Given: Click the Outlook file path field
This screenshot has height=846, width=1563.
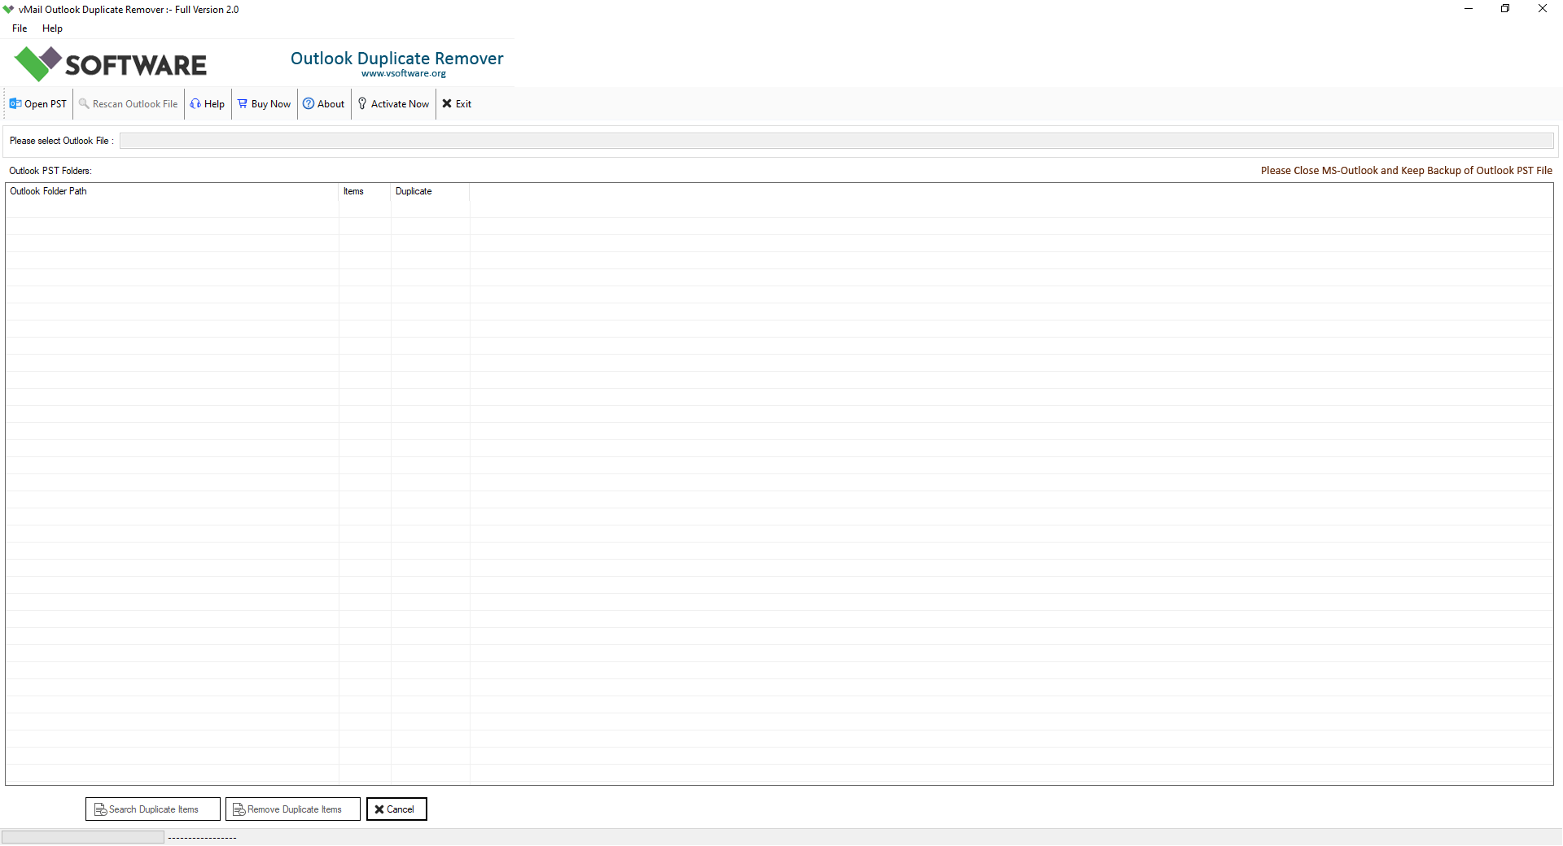Looking at the screenshot, I should click(x=837, y=141).
